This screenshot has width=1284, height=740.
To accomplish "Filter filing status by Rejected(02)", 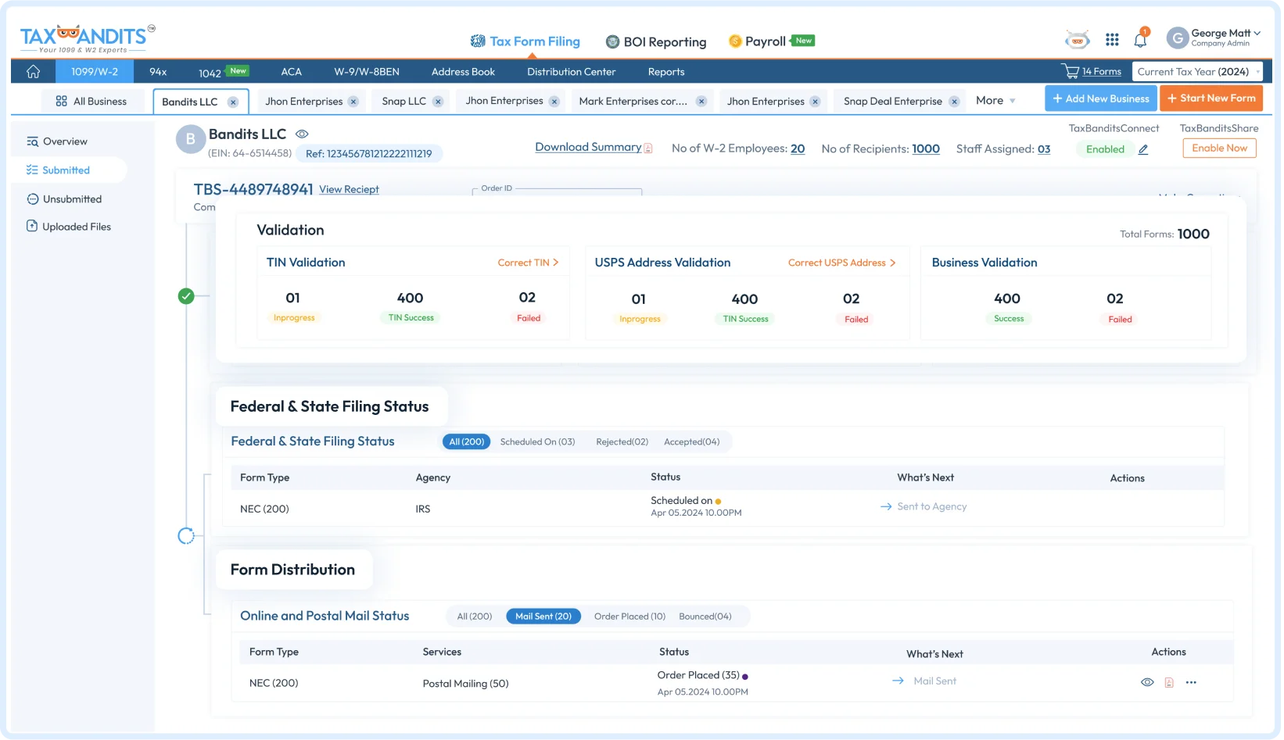I will coord(623,442).
